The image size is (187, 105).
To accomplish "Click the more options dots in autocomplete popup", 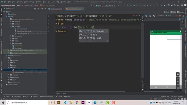I will [x=107, y=41].
